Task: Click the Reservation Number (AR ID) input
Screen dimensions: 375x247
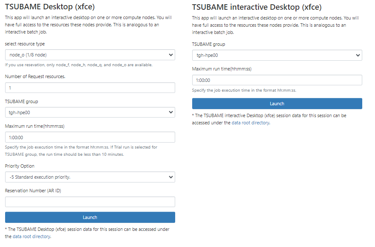Action: tap(90, 202)
